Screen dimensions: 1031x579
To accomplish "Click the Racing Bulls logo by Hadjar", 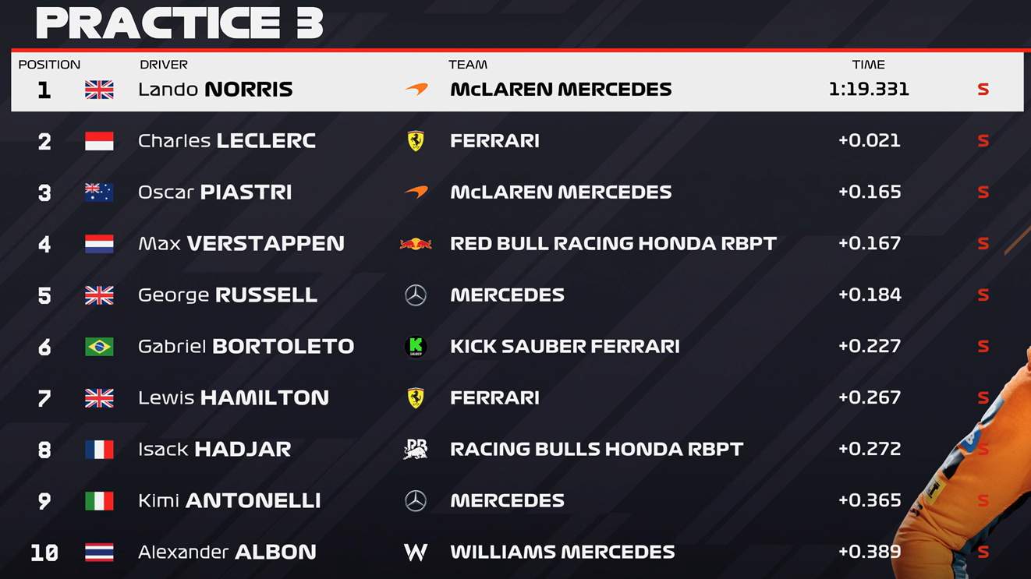I will click(x=416, y=450).
